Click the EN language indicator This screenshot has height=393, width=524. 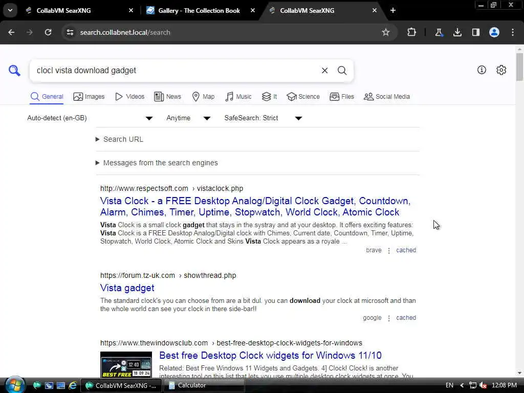[449, 385]
